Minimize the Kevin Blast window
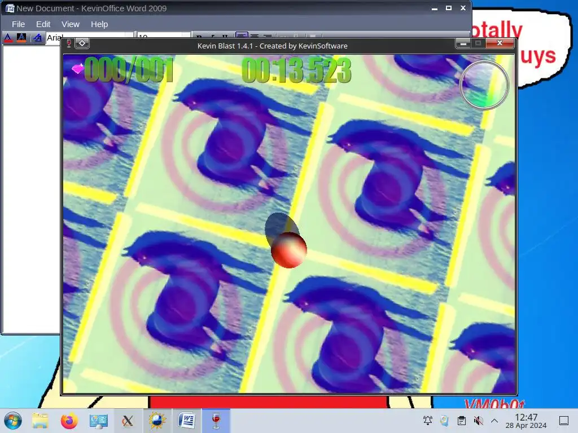The width and height of the screenshot is (578, 433). click(463, 43)
